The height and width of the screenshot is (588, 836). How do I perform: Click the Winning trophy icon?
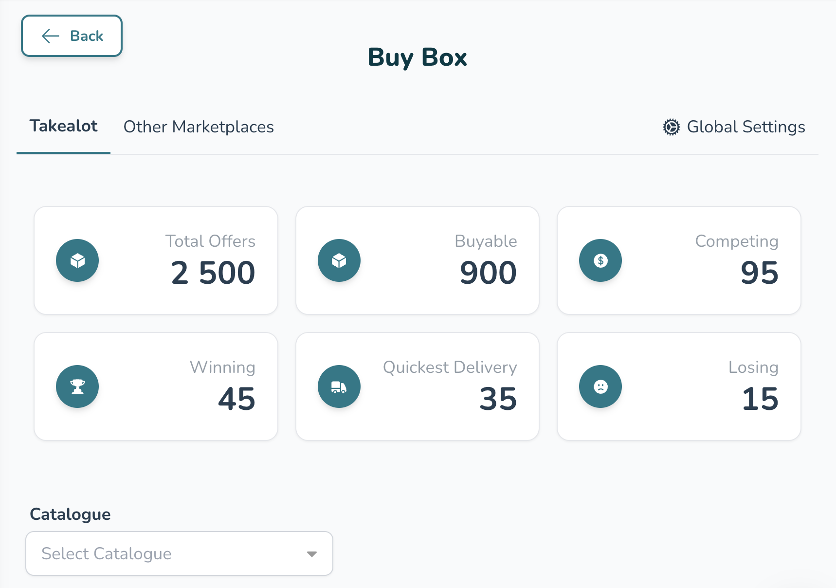77,386
